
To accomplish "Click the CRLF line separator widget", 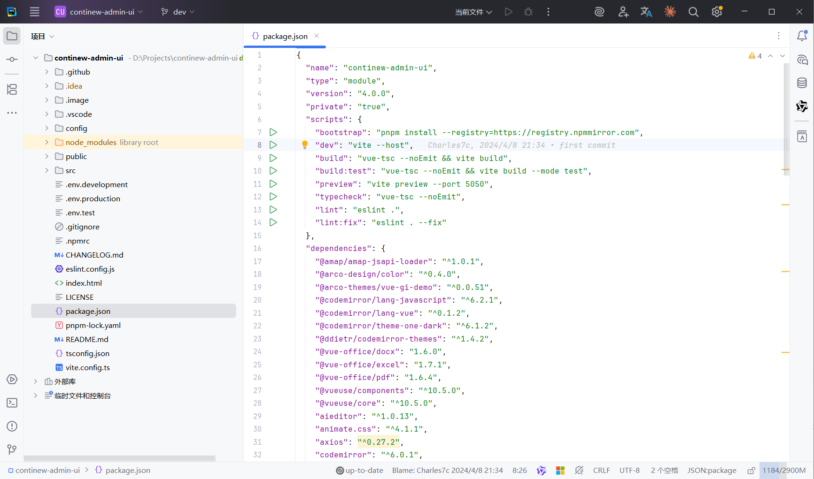I will coord(601,470).
